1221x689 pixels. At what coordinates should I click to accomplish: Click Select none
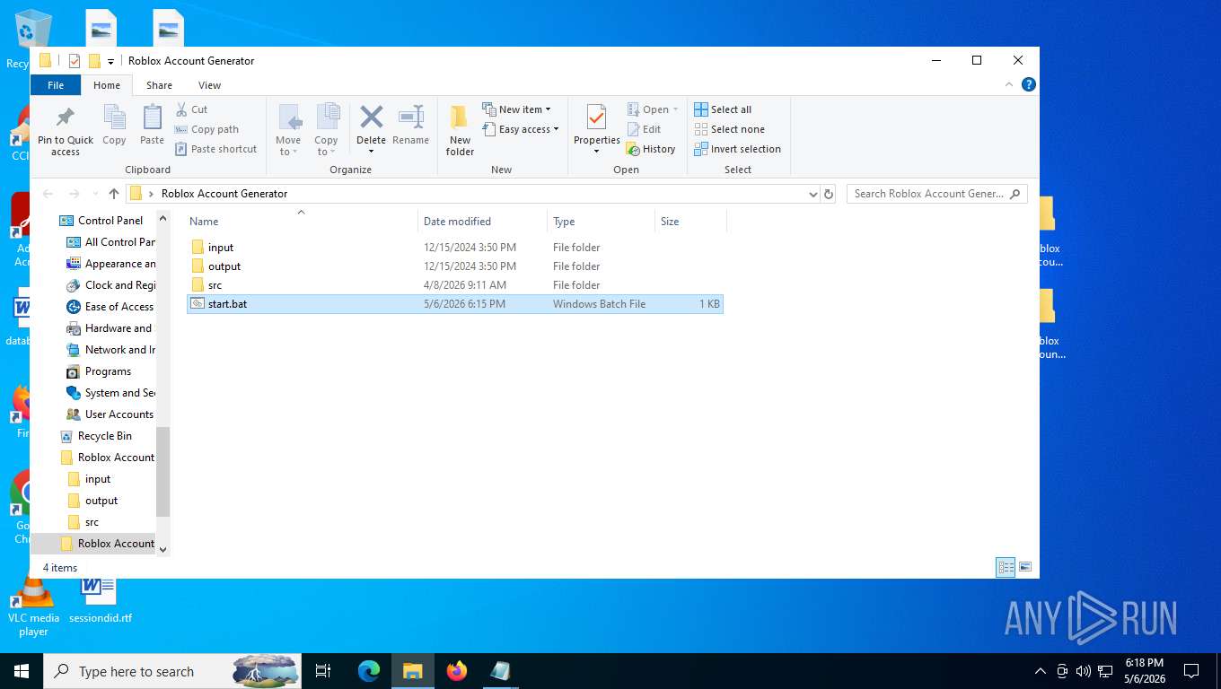[729, 129]
